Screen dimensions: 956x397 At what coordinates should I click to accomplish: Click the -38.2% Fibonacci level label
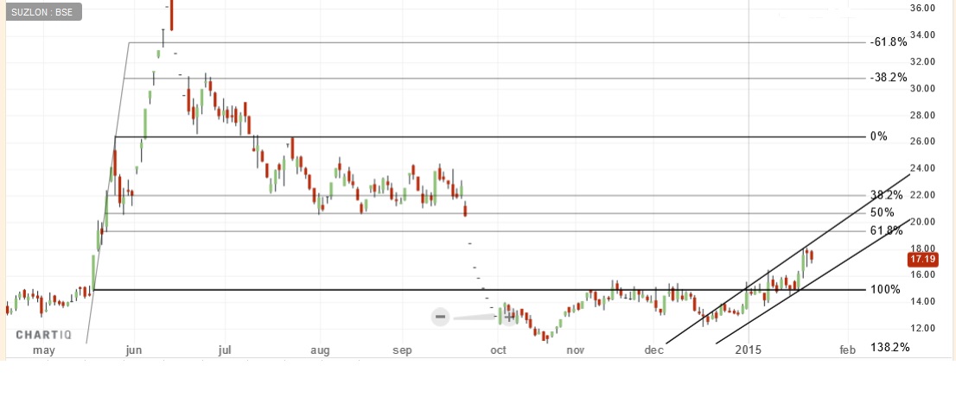[889, 78]
